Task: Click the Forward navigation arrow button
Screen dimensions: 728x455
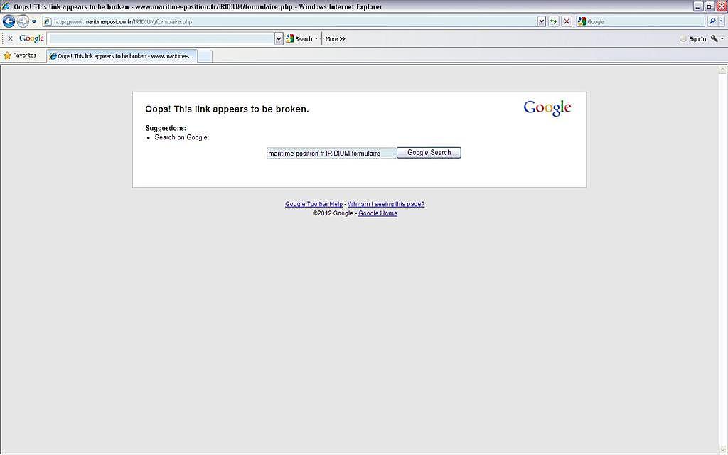Action: pyautogui.click(x=23, y=21)
